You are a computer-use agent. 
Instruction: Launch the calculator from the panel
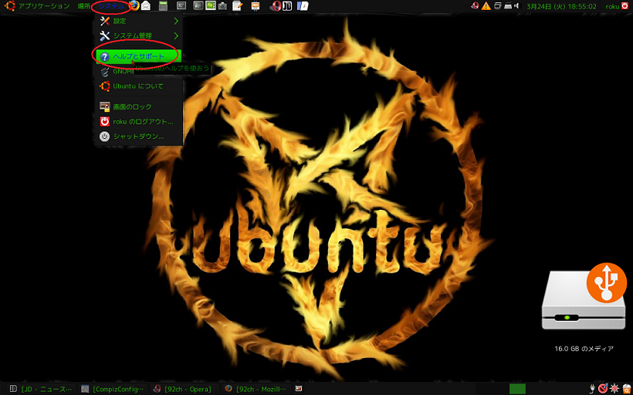[163, 6]
